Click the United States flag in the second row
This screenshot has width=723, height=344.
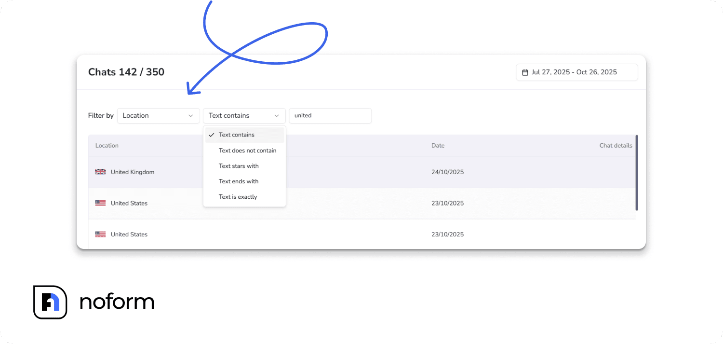coord(100,203)
